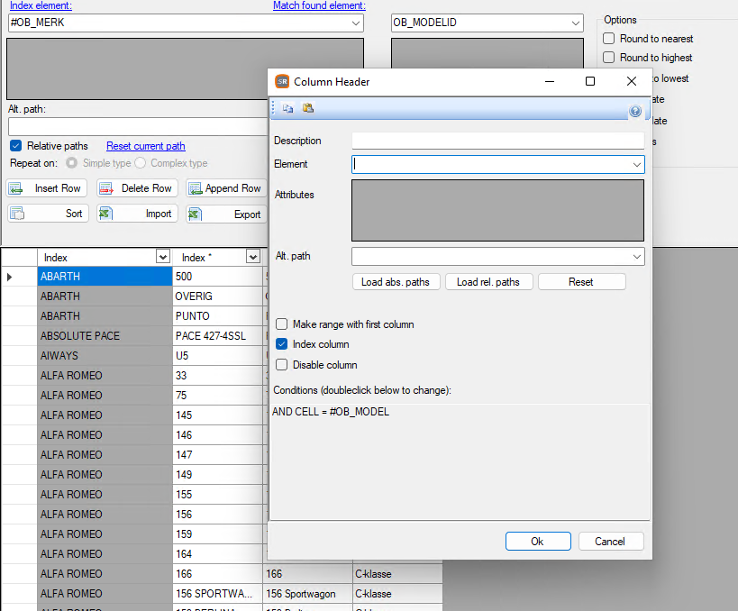
Task: Select the AIWAYS cell
Action: [x=105, y=355]
